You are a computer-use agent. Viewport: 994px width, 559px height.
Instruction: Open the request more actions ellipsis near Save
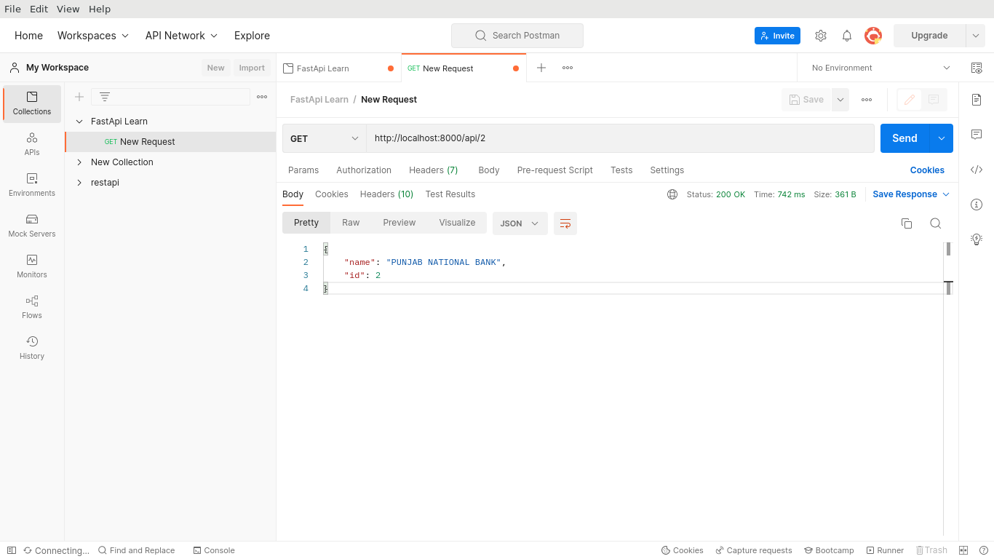(867, 100)
